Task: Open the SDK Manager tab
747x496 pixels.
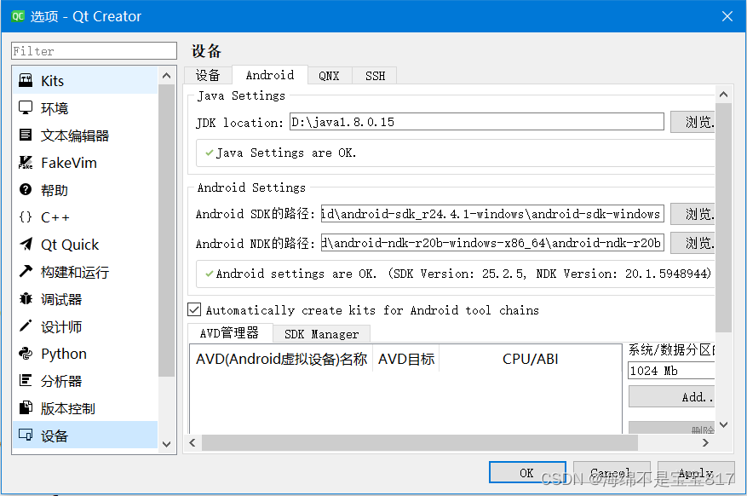Action: [x=322, y=334]
